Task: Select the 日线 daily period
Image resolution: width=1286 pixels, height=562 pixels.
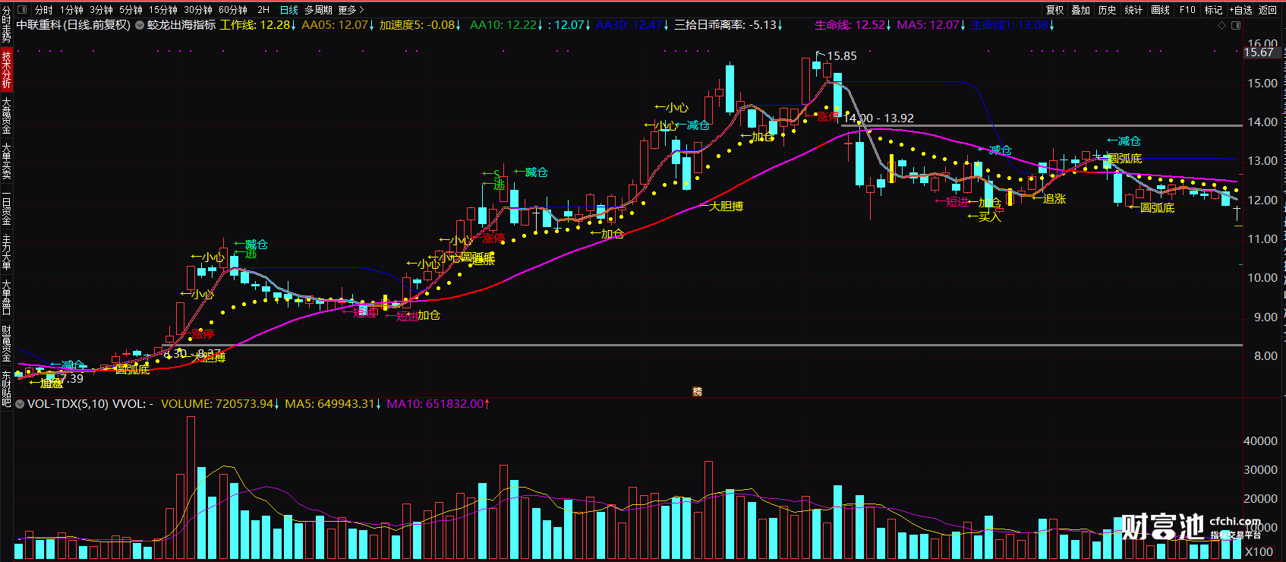Action: coord(288,10)
